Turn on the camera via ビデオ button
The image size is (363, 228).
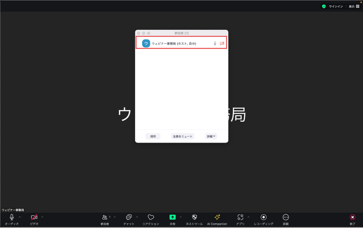34,217
